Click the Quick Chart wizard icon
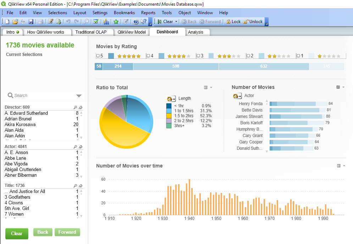353x244 pixels. point(106,22)
